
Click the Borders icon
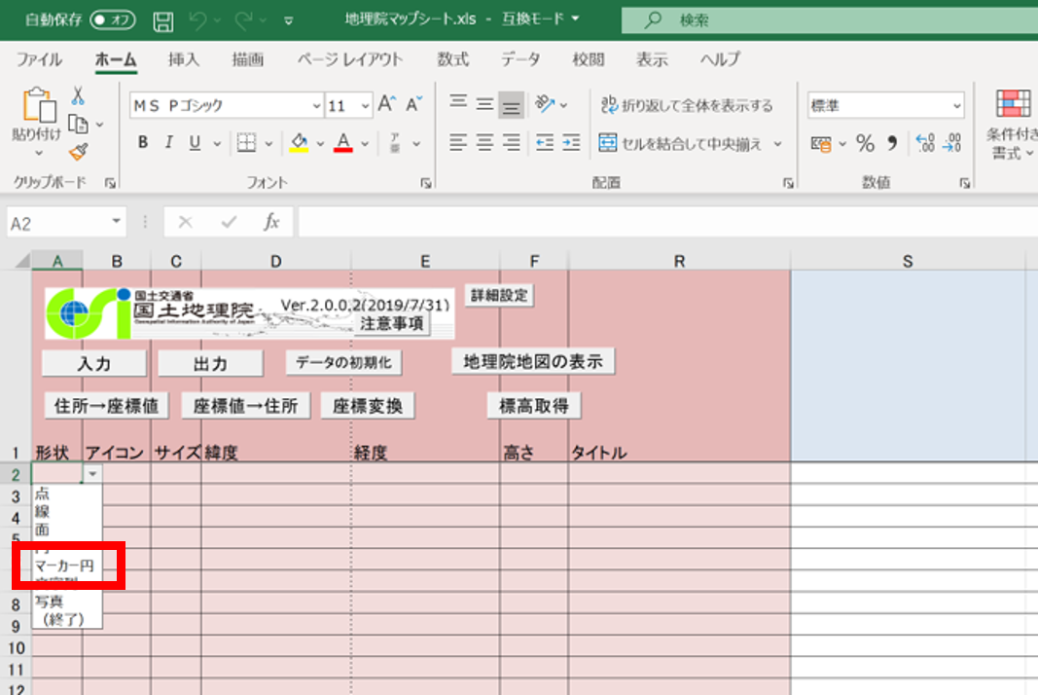[246, 142]
